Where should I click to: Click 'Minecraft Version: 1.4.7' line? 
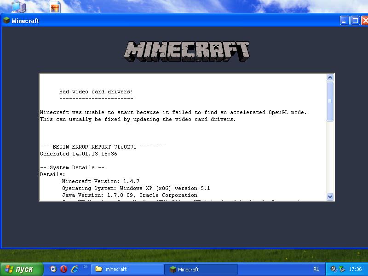100,181
